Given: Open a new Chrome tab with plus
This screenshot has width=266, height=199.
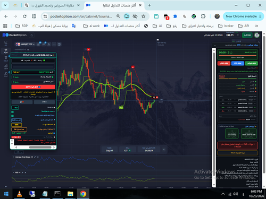Looking at the screenshot, I should click(149, 5).
